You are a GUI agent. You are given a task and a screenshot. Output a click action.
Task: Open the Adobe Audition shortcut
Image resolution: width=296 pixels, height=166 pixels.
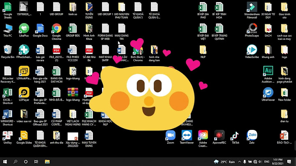[x=268, y=75]
